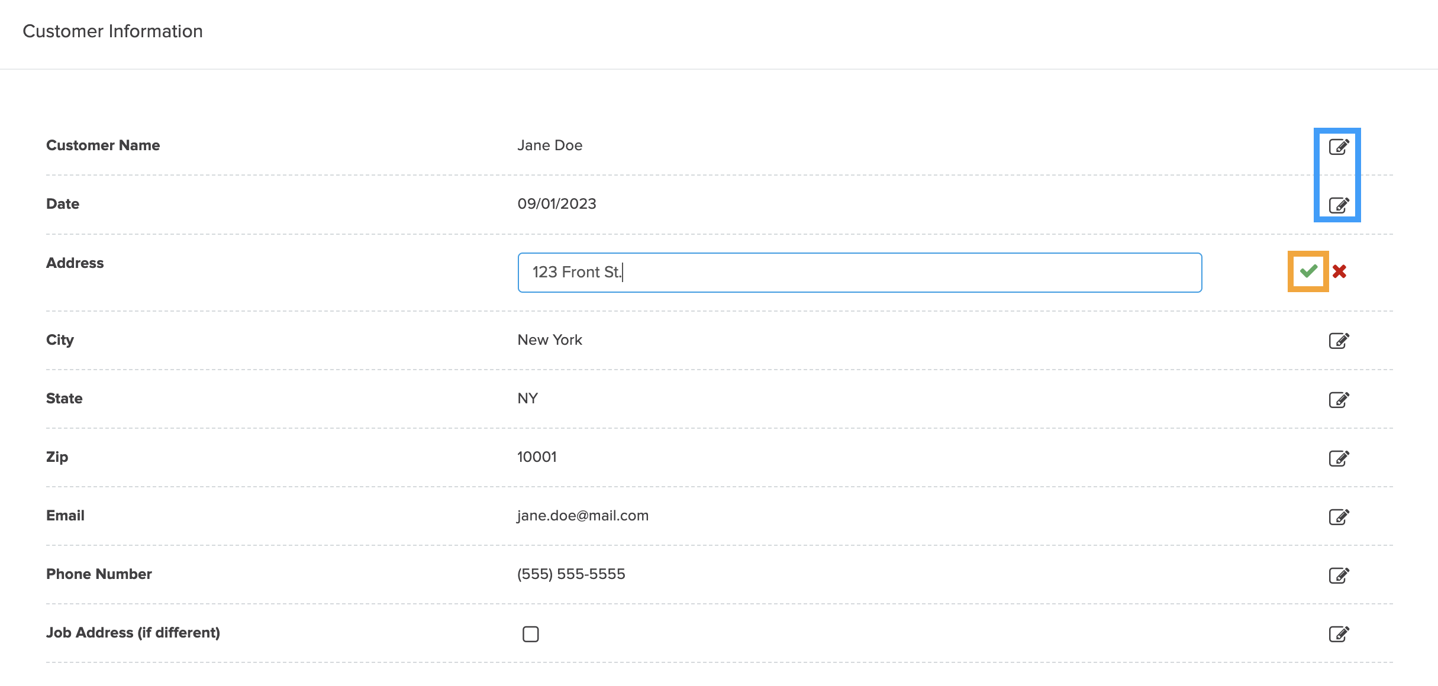Image resolution: width=1438 pixels, height=686 pixels.
Task: Click the Jane Doe name value
Action: click(550, 145)
